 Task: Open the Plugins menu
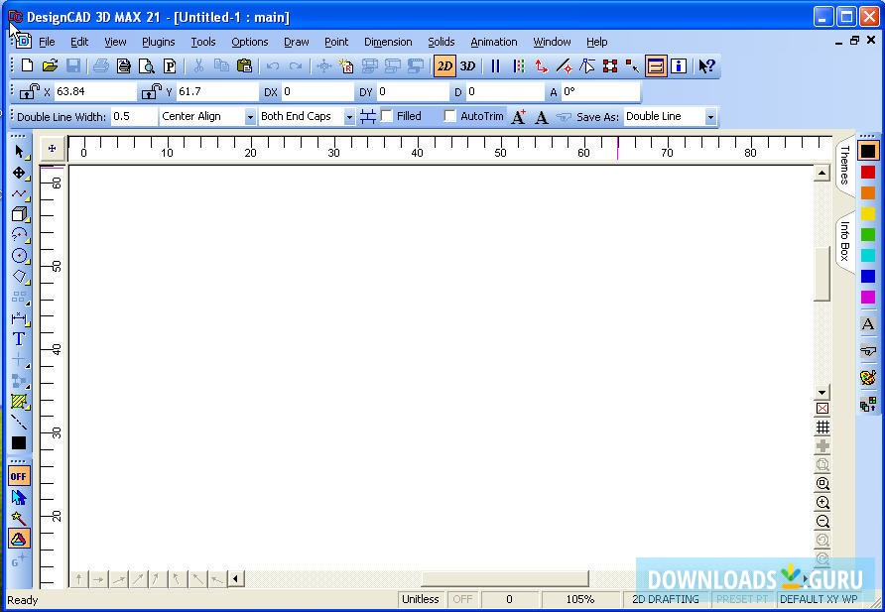158,42
